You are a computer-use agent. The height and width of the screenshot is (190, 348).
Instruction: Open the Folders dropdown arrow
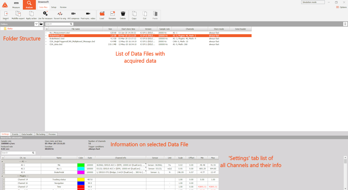point(36,24)
